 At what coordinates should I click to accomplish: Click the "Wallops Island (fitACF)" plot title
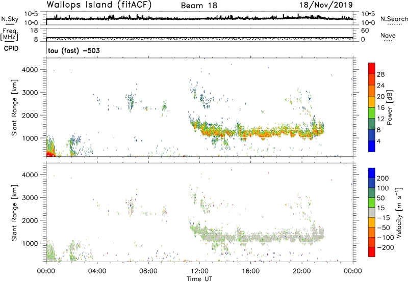click(99, 5)
